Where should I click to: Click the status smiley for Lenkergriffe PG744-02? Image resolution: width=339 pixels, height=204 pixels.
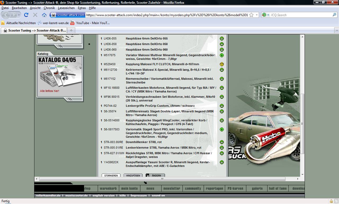pyautogui.click(x=222, y=106)
